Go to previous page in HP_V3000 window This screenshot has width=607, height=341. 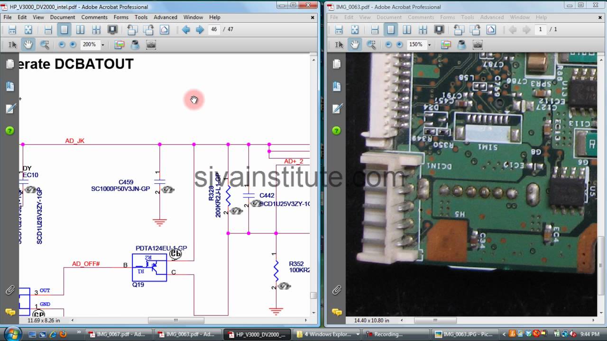tap(186, 30)
